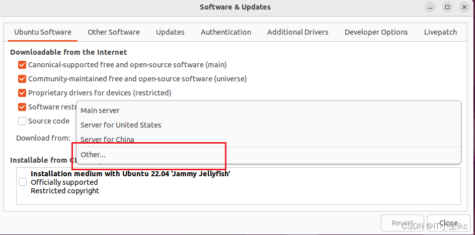Click the 'Downloadable from the Internet' heading
475x235 pixels.
[x=68, y=52]
